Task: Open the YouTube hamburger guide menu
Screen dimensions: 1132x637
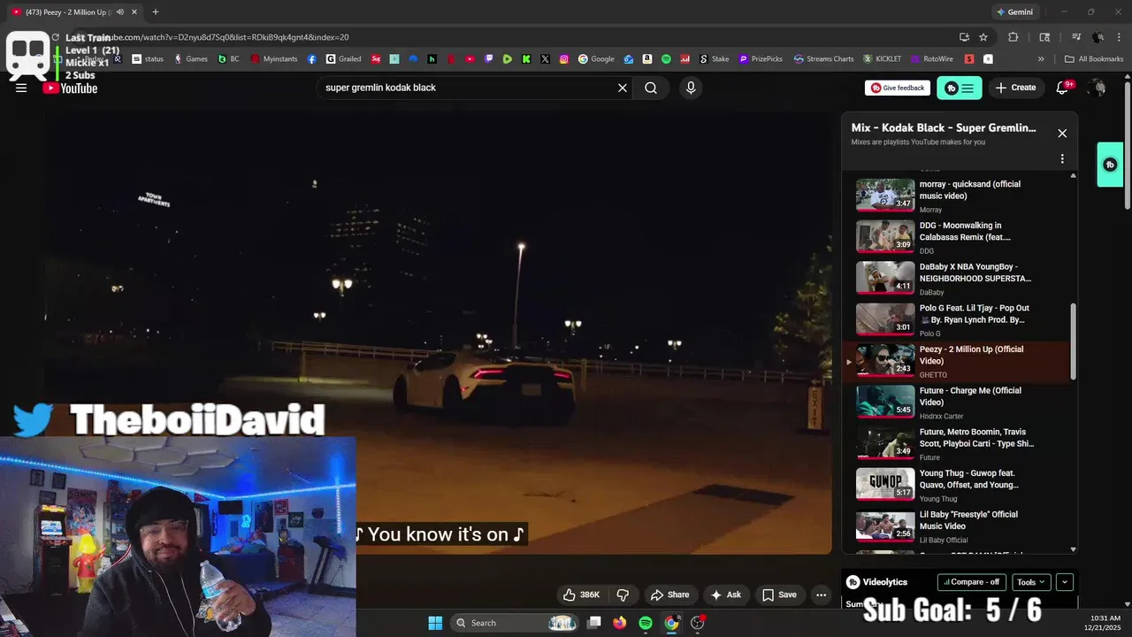Action: (x=21, y=88)
